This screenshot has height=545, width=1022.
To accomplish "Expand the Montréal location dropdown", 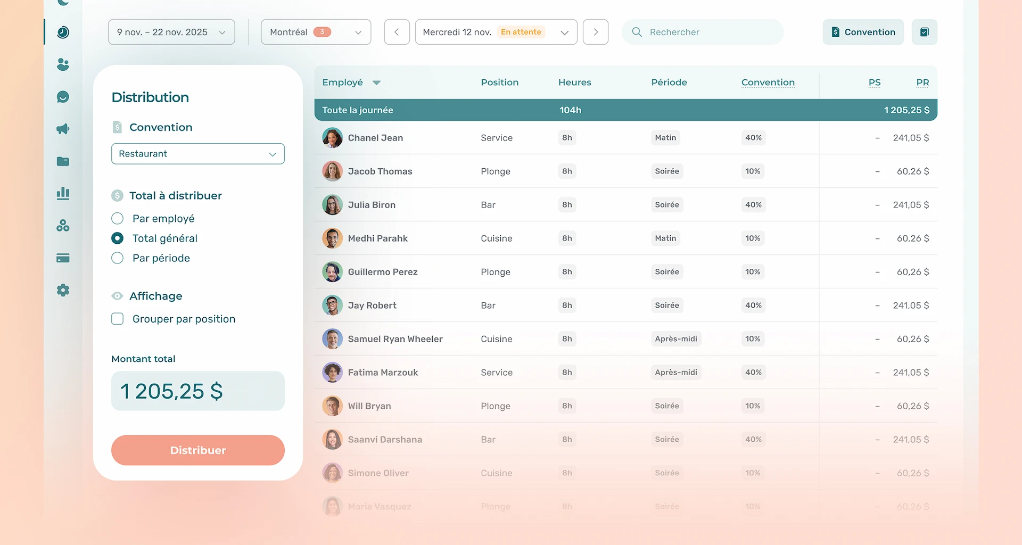I will tap(316, 32).
